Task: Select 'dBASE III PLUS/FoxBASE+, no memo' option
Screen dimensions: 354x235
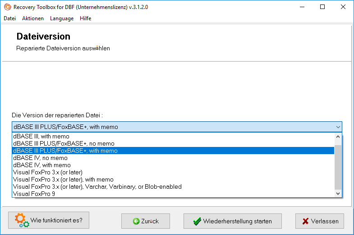Action: point(173,143)
